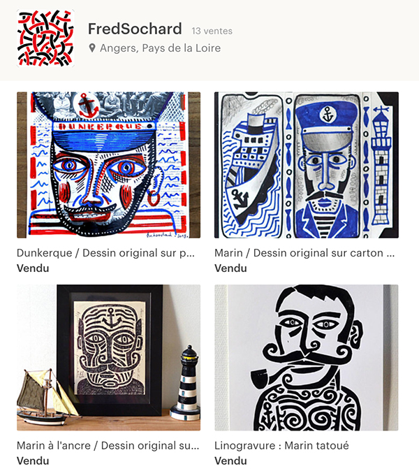Click the Linogravure : Marin tatoué title
This screenshot has width=419, height=476.
281,446
